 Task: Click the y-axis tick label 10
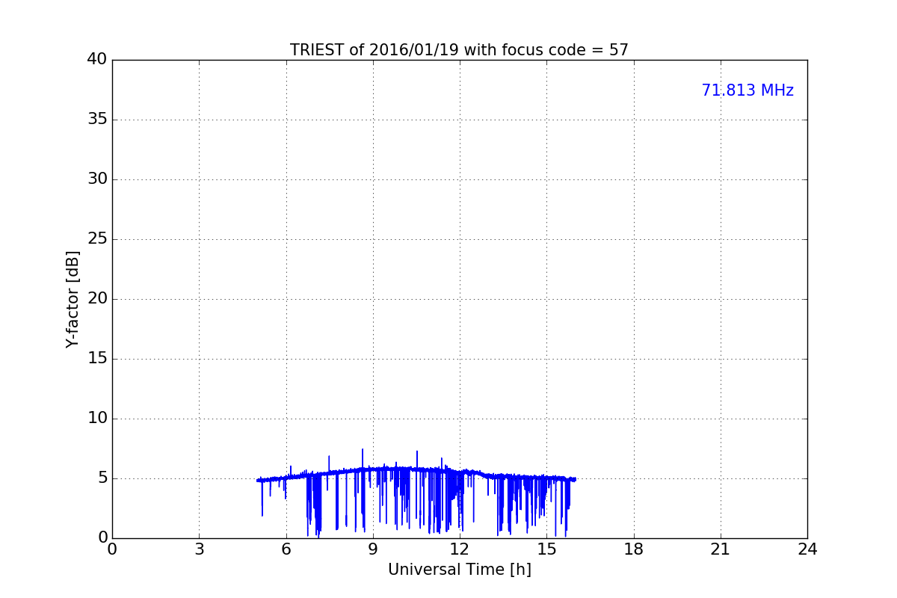pyautogui.click(x=97, y=419)
